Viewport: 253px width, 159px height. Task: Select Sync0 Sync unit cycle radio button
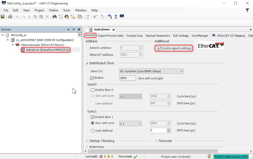92,96
